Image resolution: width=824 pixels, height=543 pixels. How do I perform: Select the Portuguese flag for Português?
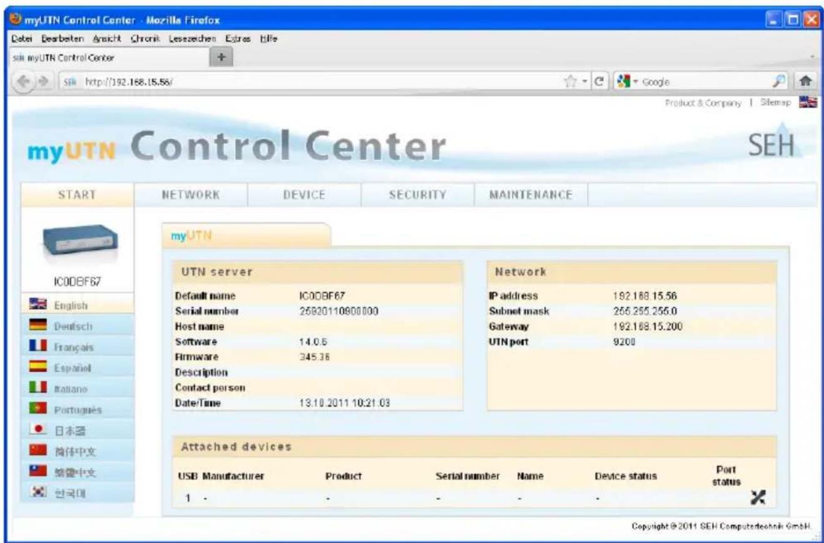38,409
